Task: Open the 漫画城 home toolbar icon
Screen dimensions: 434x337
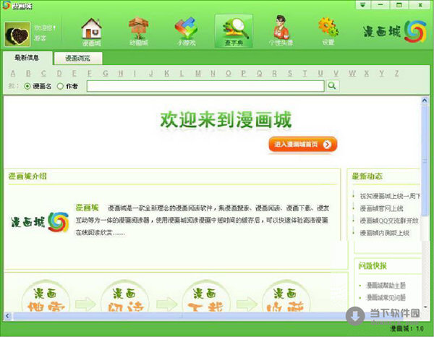Action: point(92,32)
